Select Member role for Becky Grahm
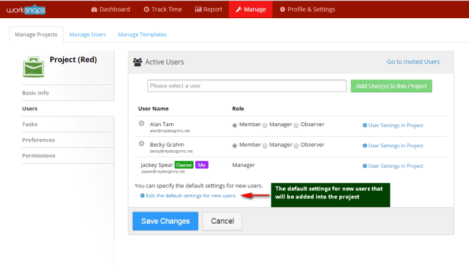Viewport: 469px width, 266px height. pos(235,146)
